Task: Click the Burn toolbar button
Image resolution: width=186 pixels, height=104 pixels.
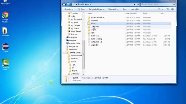Action: point(124,9)
